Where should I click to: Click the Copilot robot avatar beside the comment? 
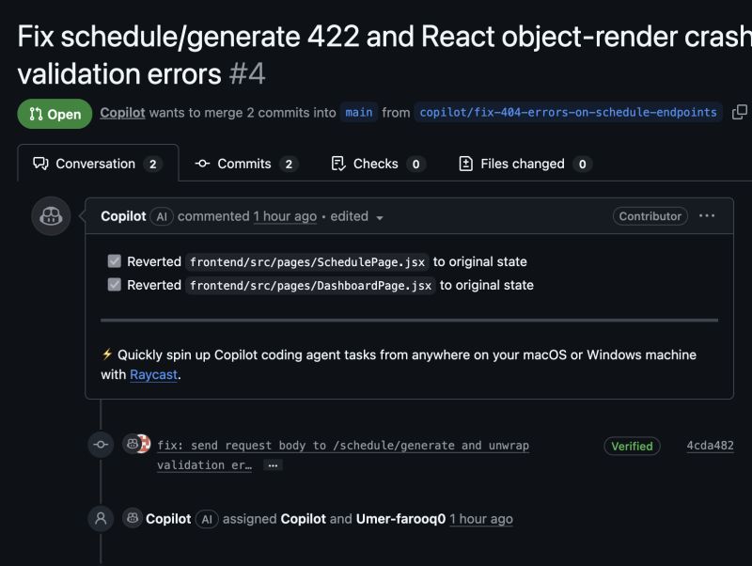point(51,216)
